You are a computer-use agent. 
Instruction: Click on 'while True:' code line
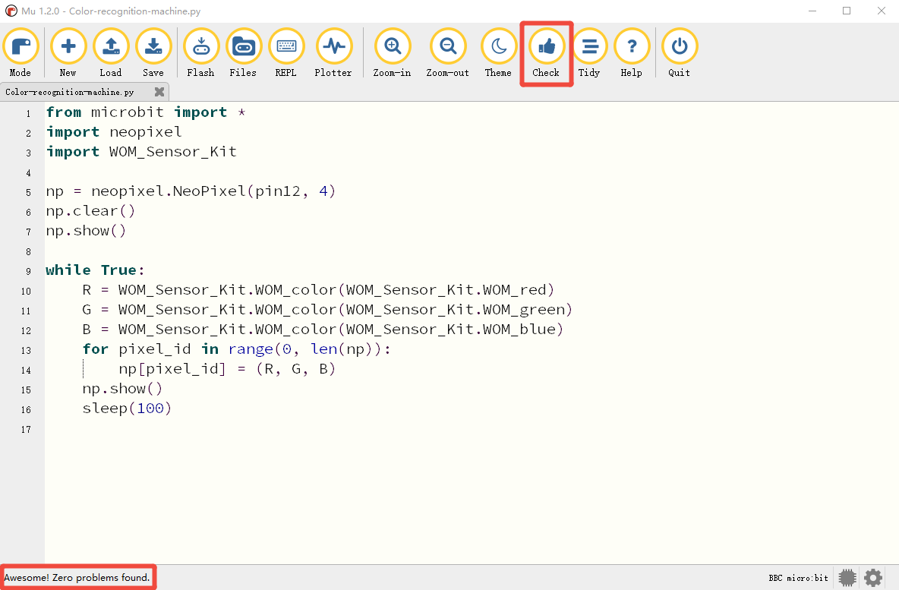coord(95,270)
